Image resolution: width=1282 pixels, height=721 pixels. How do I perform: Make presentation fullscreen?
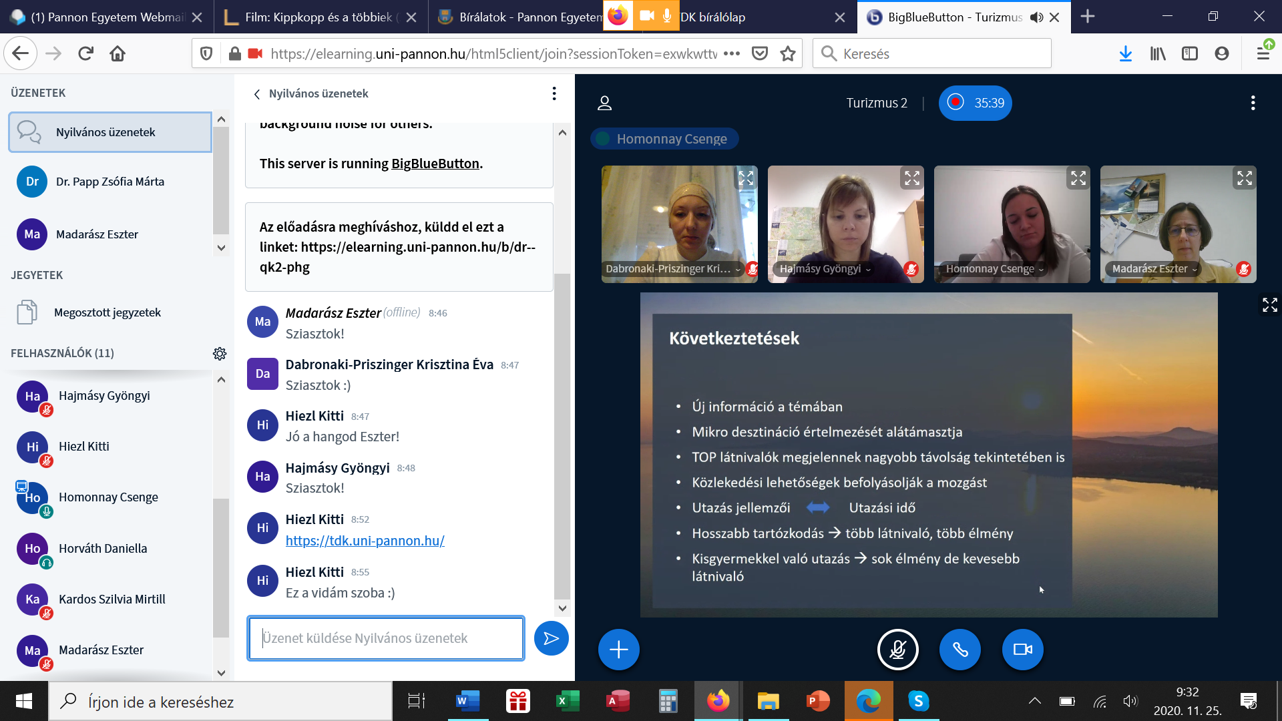[x=1269, y=305]
